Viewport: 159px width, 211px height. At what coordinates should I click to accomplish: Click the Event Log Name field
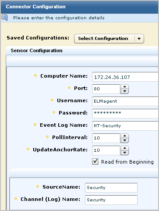point(125,126)
